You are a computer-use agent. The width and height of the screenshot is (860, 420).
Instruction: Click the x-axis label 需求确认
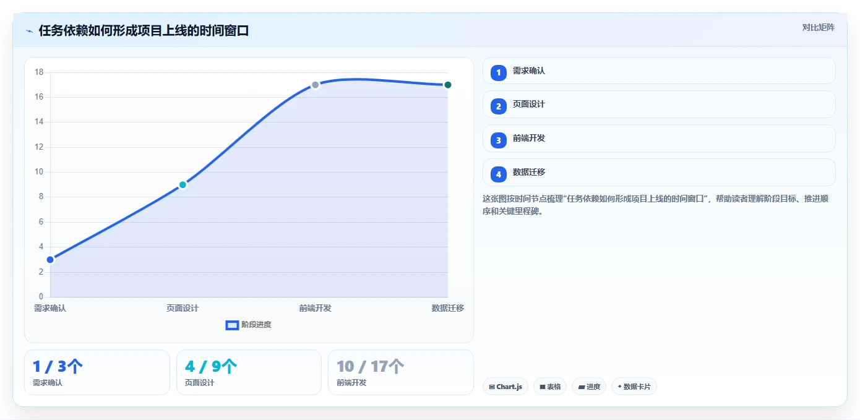50,308
